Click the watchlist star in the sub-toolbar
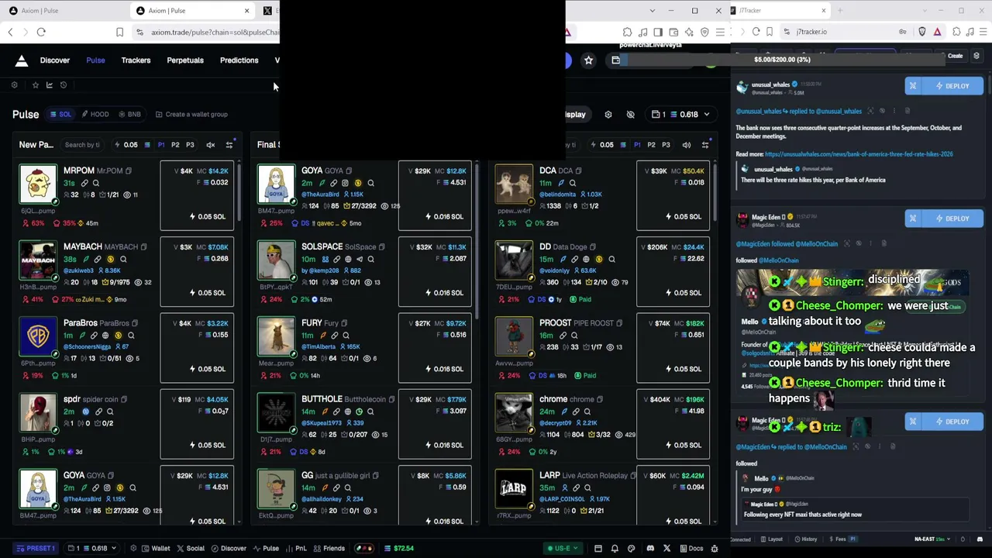 point(35,85)
